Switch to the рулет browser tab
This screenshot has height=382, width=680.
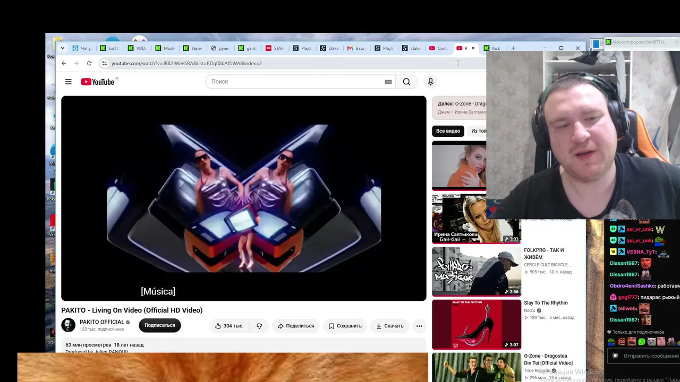pos(220,48)
